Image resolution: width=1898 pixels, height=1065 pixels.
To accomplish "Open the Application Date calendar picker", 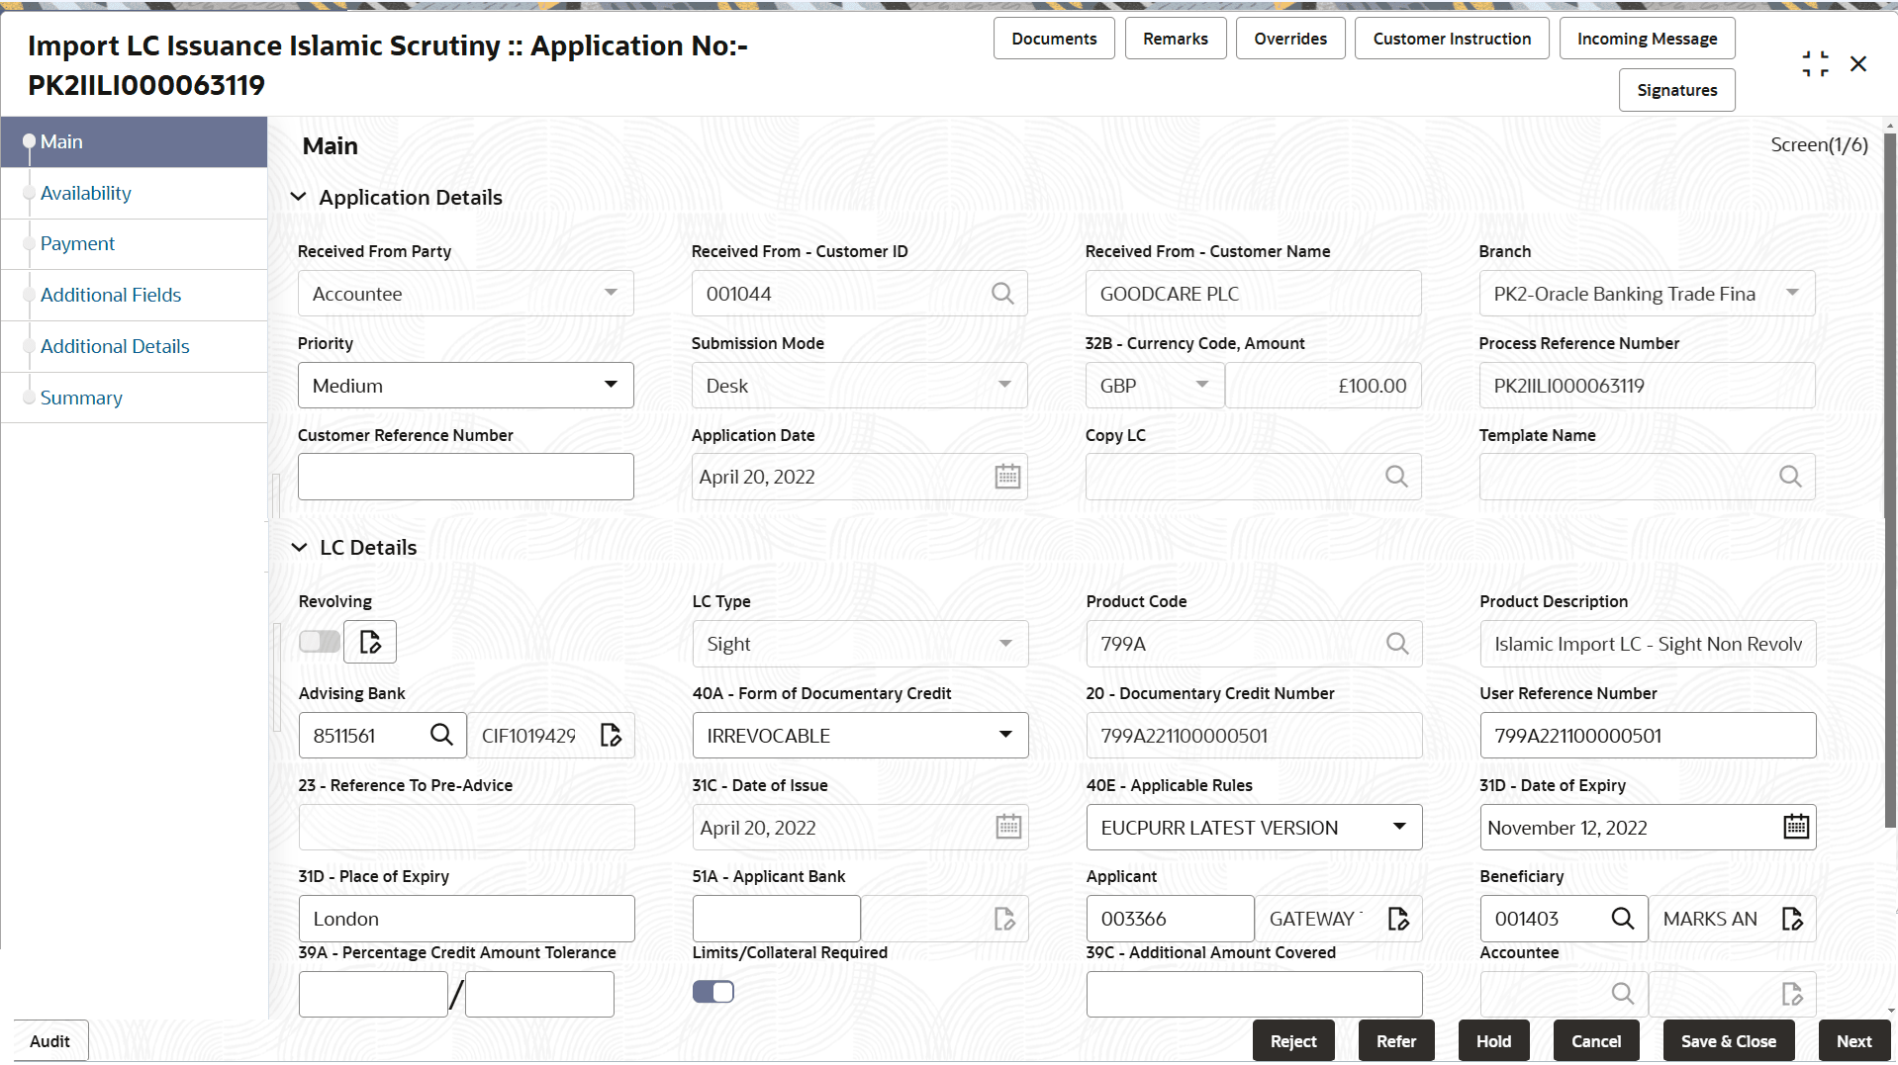I will coord(1007,477).
